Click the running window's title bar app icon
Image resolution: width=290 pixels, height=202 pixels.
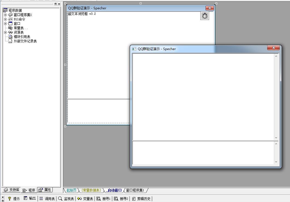134,49
